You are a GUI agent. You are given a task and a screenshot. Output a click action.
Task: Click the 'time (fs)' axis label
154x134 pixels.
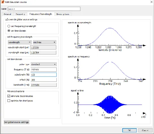tap(110, 118)
